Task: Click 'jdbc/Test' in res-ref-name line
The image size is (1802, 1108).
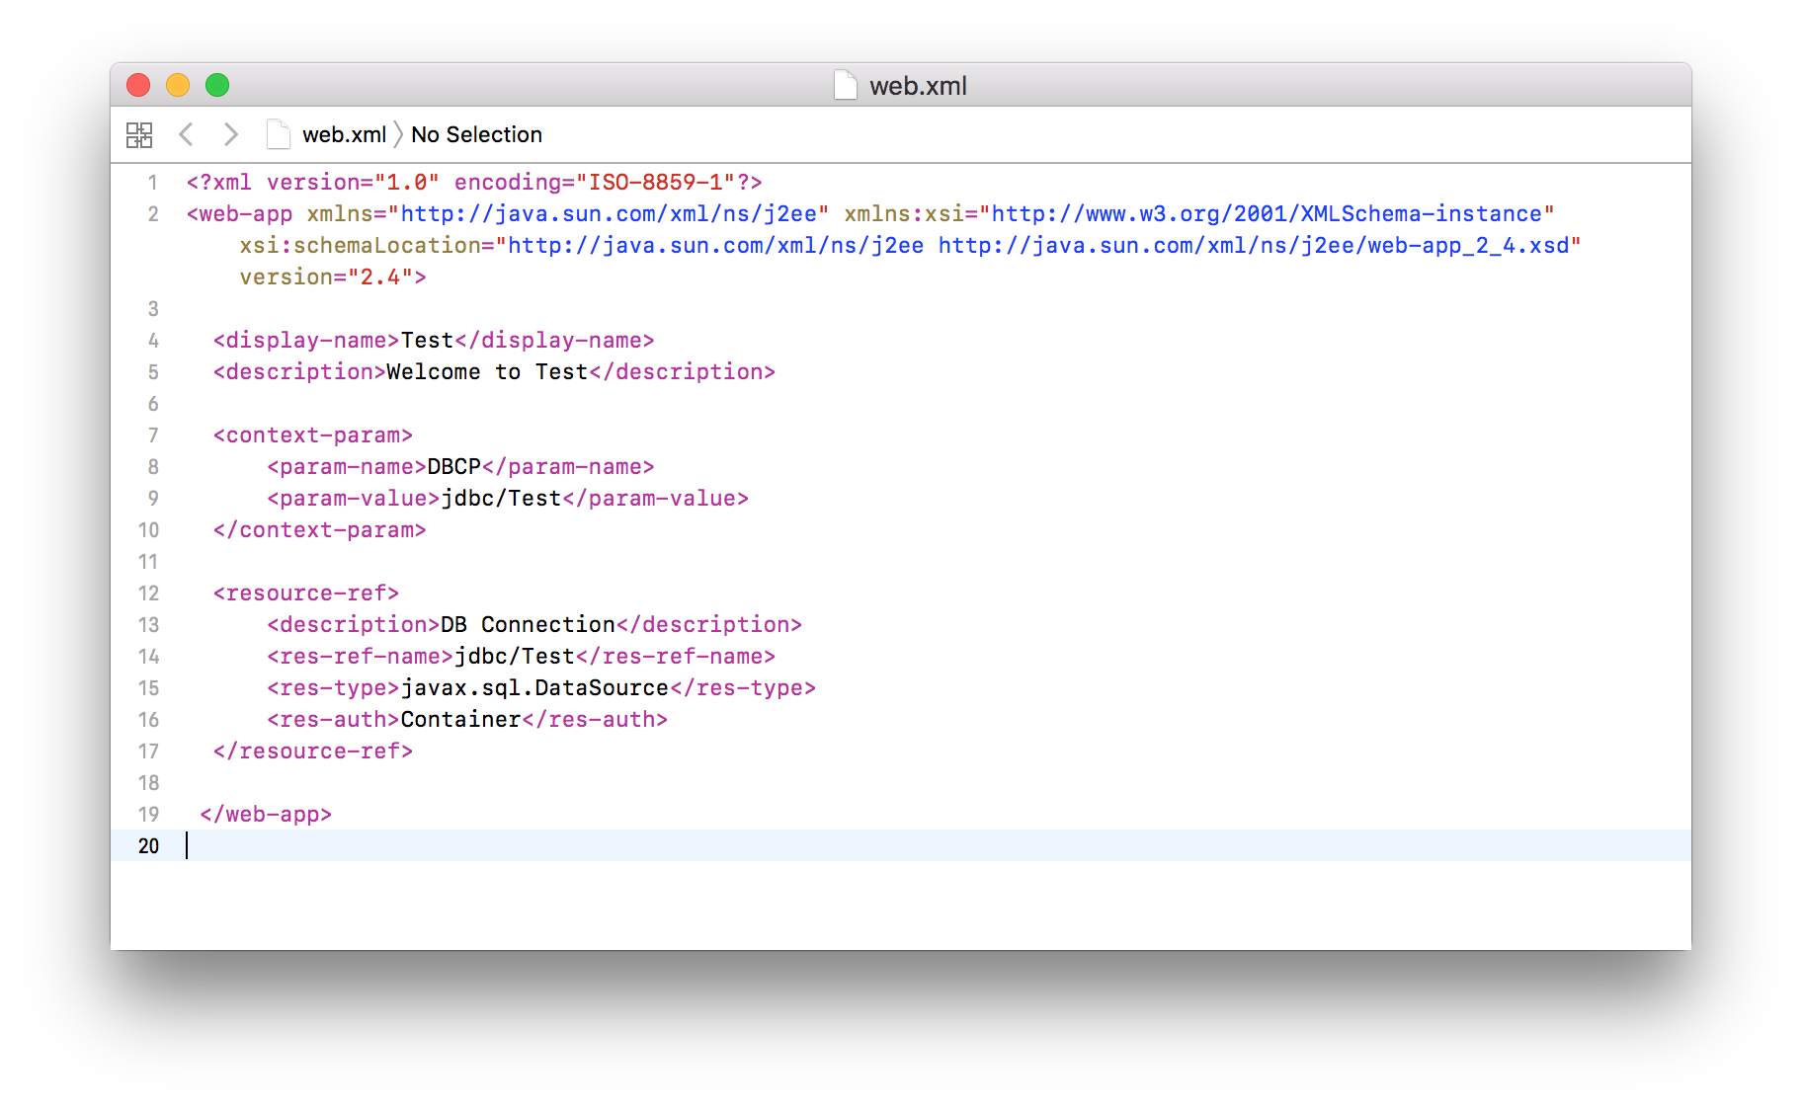Action: [x=515, y=657]
